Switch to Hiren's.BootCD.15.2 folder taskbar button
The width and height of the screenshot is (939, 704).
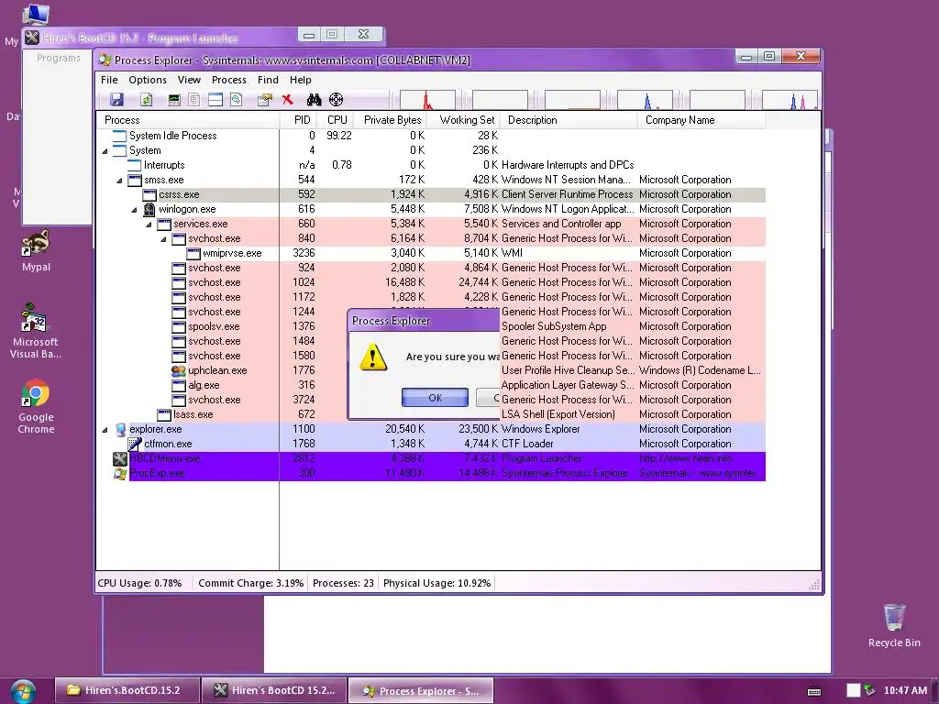[127, 690]
